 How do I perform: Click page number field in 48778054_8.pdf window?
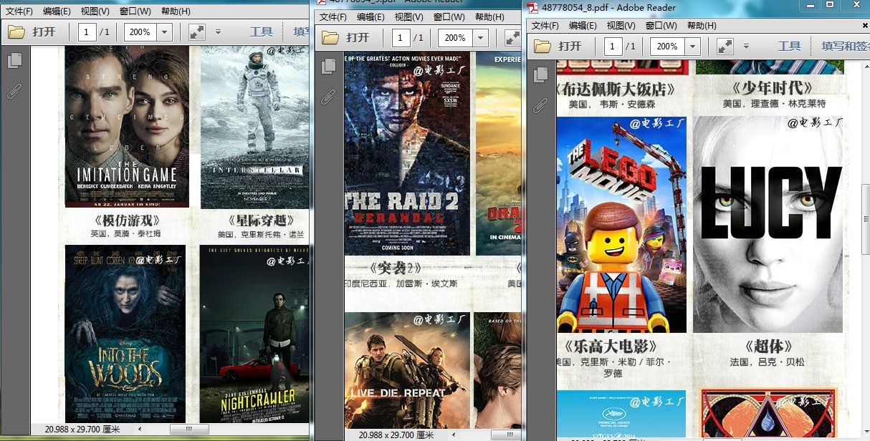coord(613,47)
